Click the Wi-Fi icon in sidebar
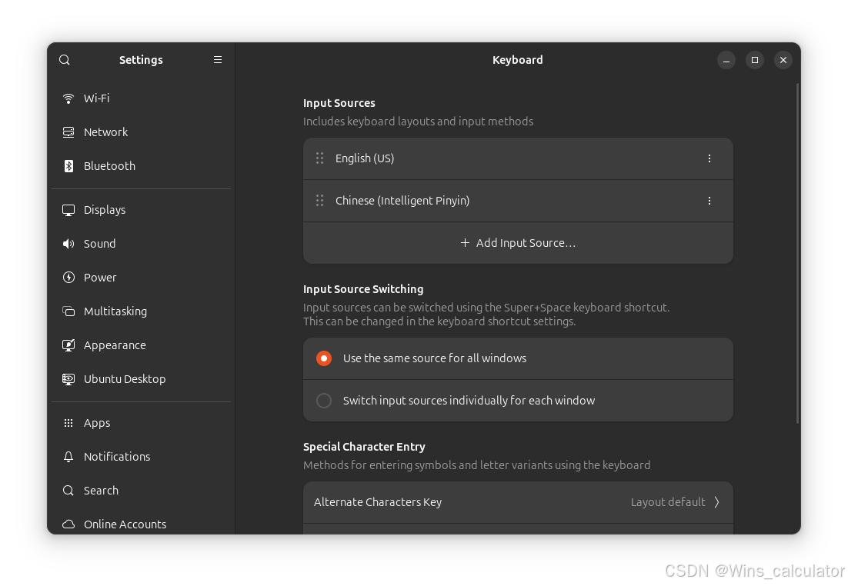Image resolution: width=848 pixels, height=586 pixels. pyautogui.click(x=68, y=98)
